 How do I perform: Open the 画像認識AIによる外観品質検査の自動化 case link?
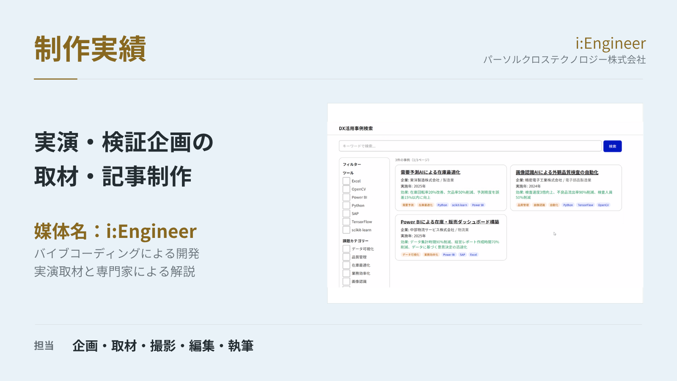(557, 172)
